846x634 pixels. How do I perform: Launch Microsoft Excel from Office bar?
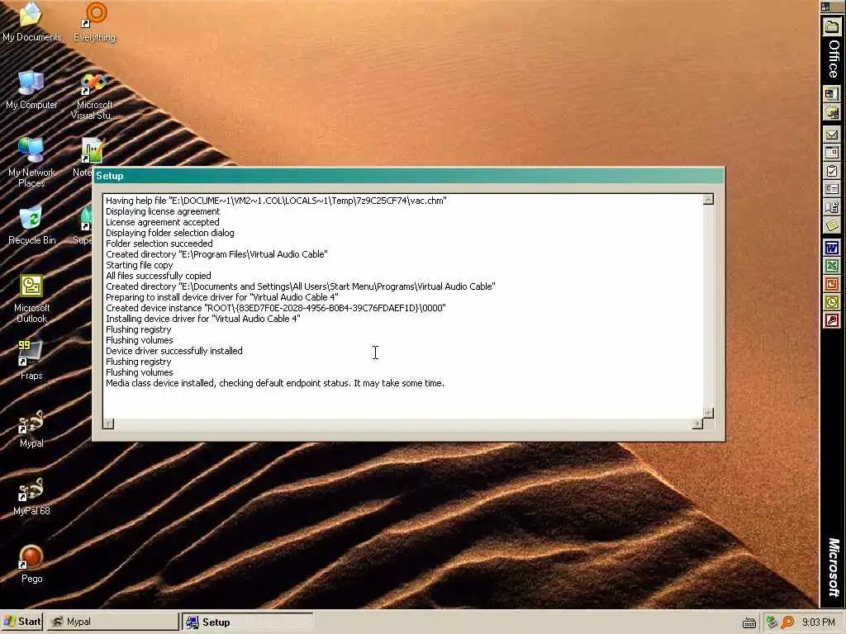click(x=831, y=266)
